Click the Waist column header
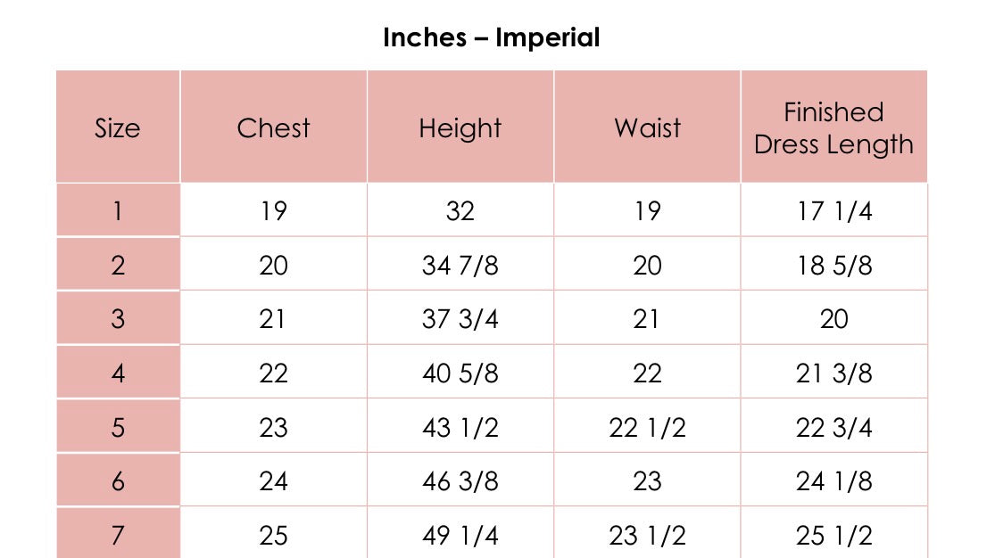 (647, 127)
